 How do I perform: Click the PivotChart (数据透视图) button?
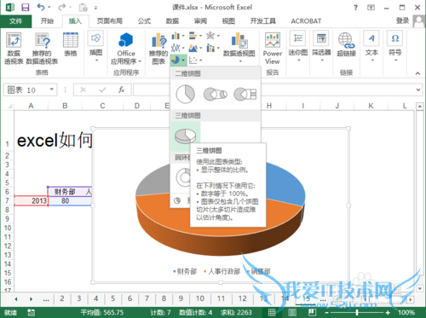click(239, 47)
